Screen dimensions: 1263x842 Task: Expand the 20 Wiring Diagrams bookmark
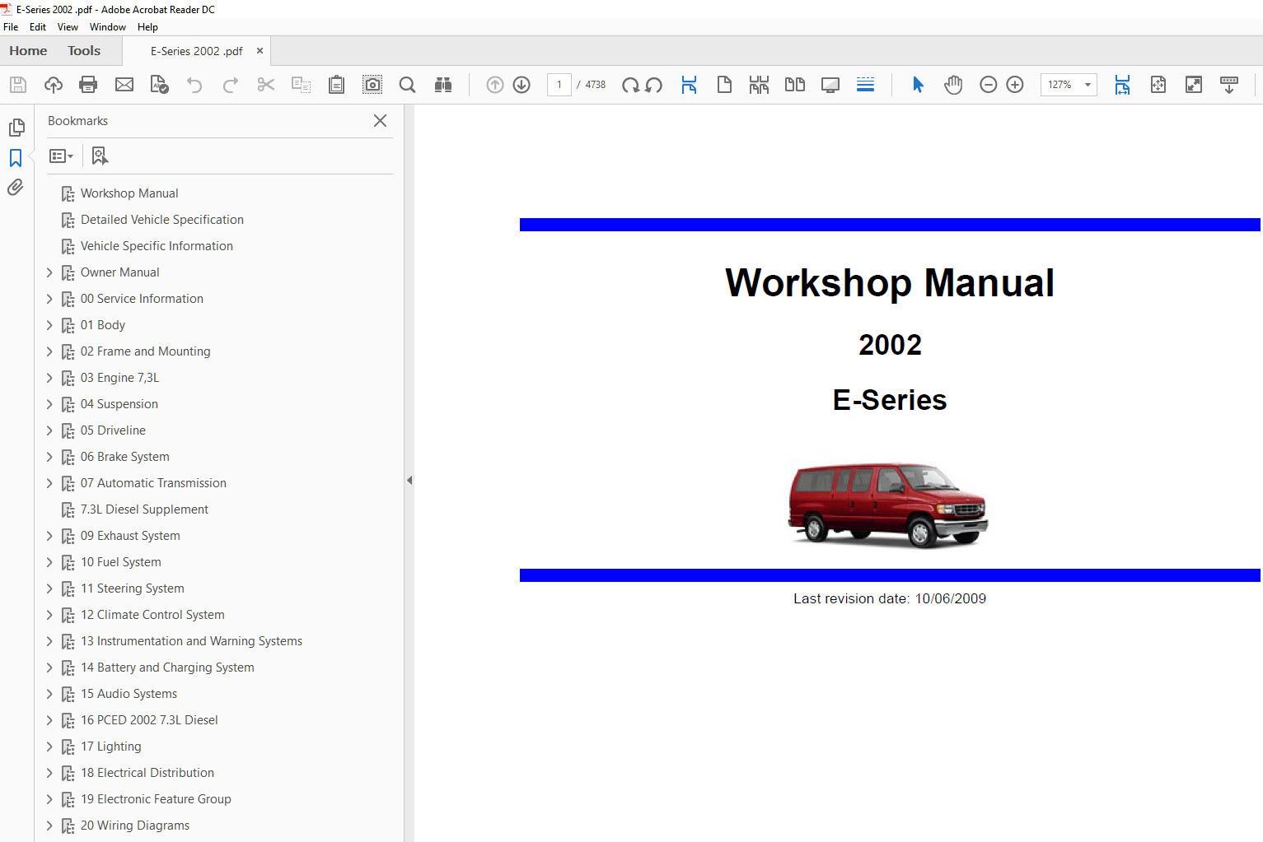[49, 826]
